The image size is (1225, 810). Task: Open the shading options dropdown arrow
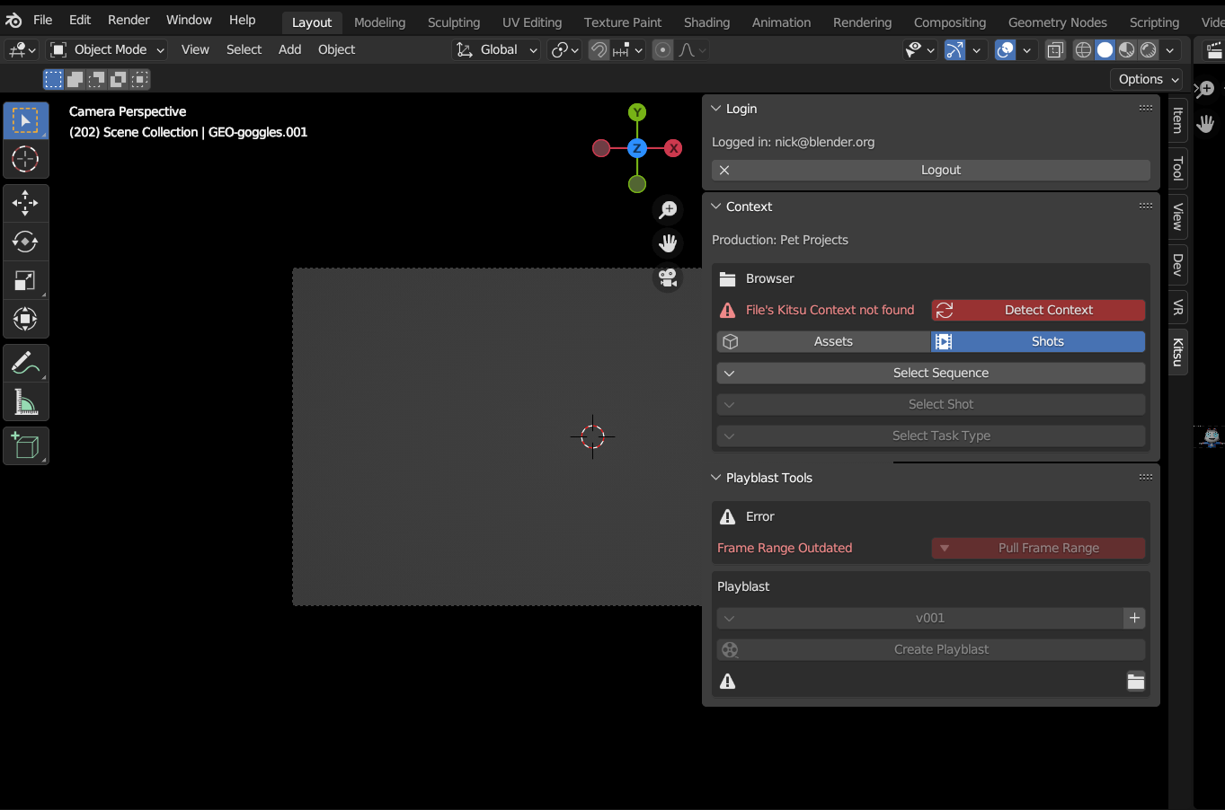coord(1170,50)
